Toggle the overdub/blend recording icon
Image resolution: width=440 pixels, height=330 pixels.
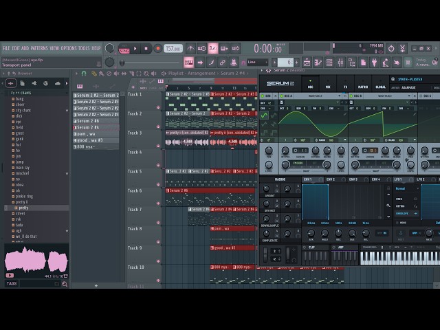[224, 49]
